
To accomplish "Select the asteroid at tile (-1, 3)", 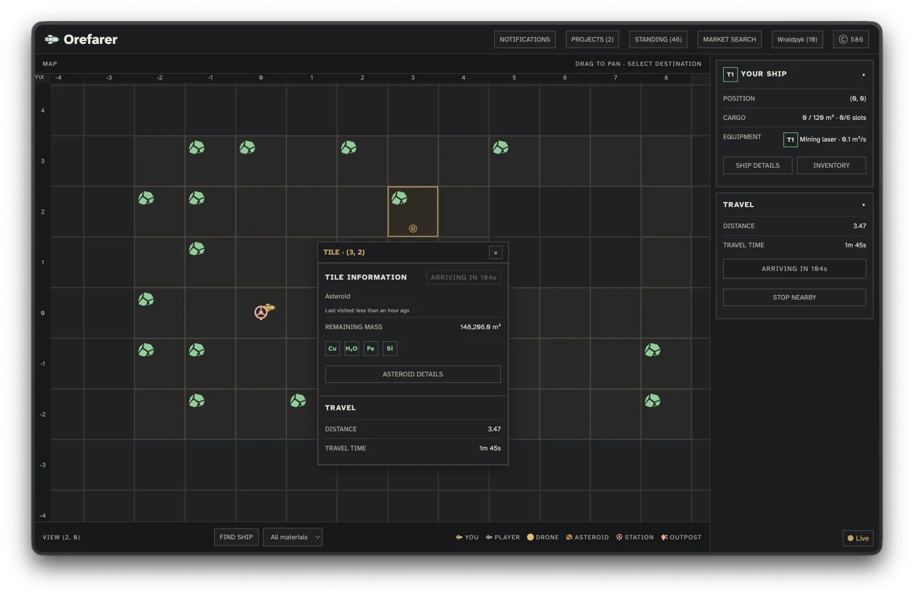I will click(x=197, y=147).
